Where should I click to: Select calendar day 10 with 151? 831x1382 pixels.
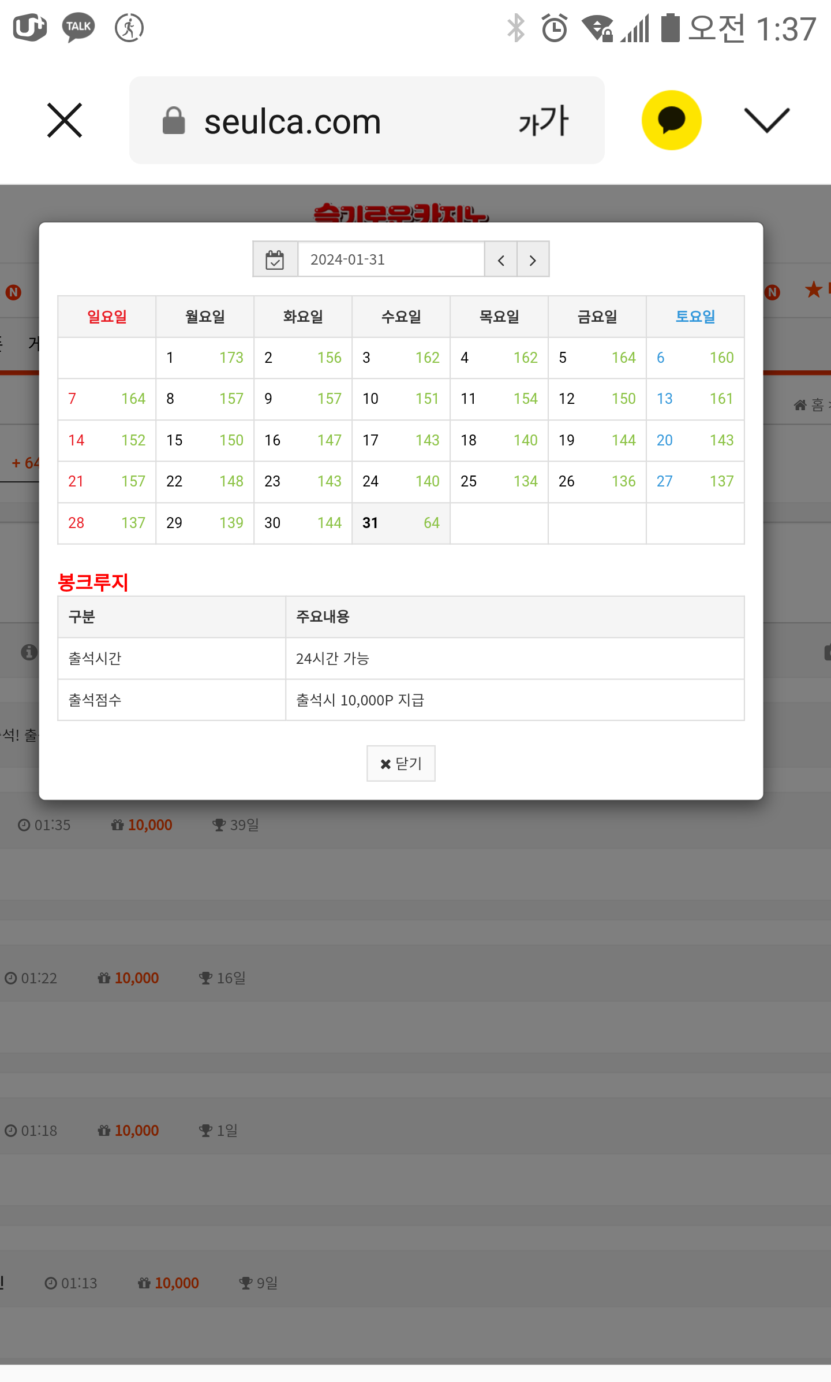[401, 399]
